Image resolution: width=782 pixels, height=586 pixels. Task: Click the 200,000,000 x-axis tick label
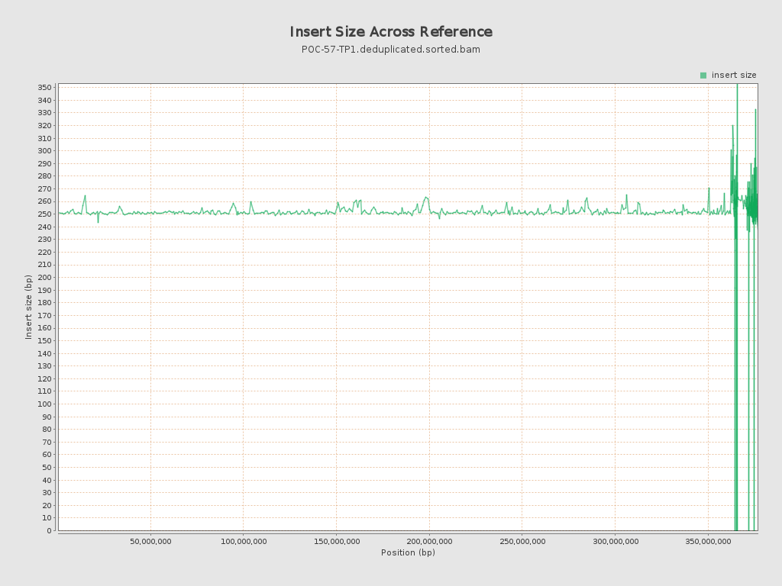tap(429, 542)
